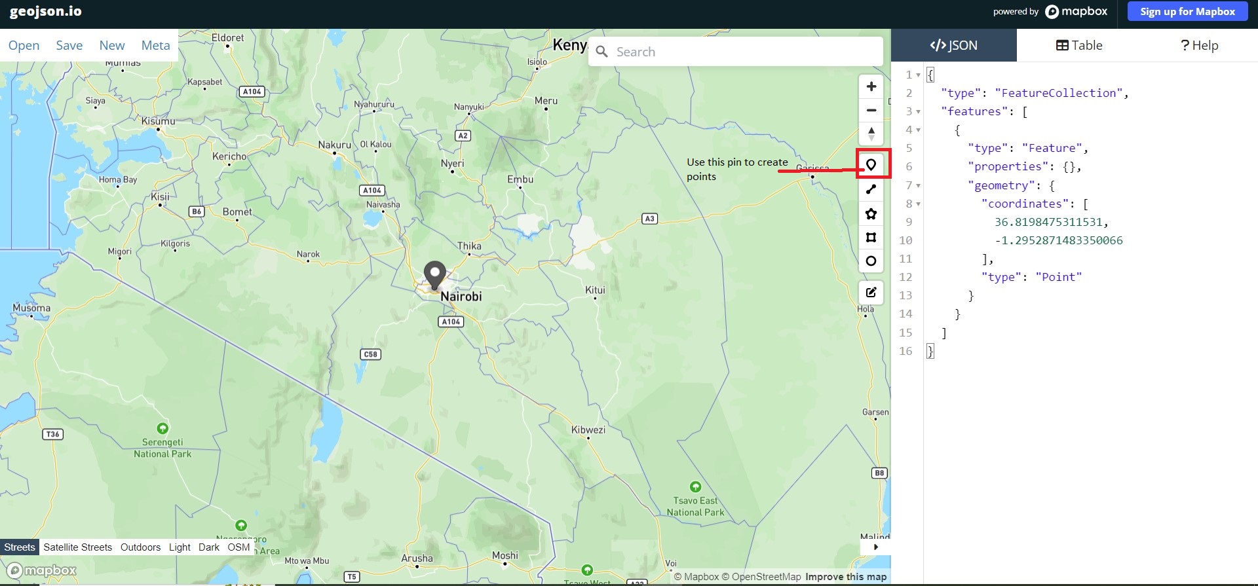
Task: Select the draw point marker tool
Action: [871, 165]
